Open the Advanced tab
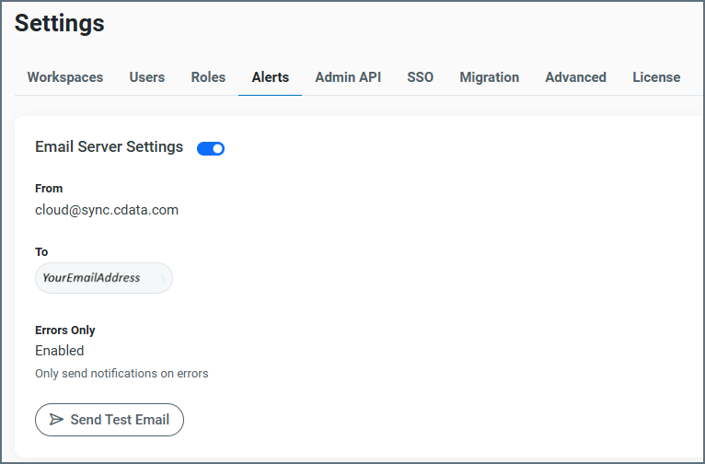This screenshot has width=705, height=464. [x=575, y=77]
